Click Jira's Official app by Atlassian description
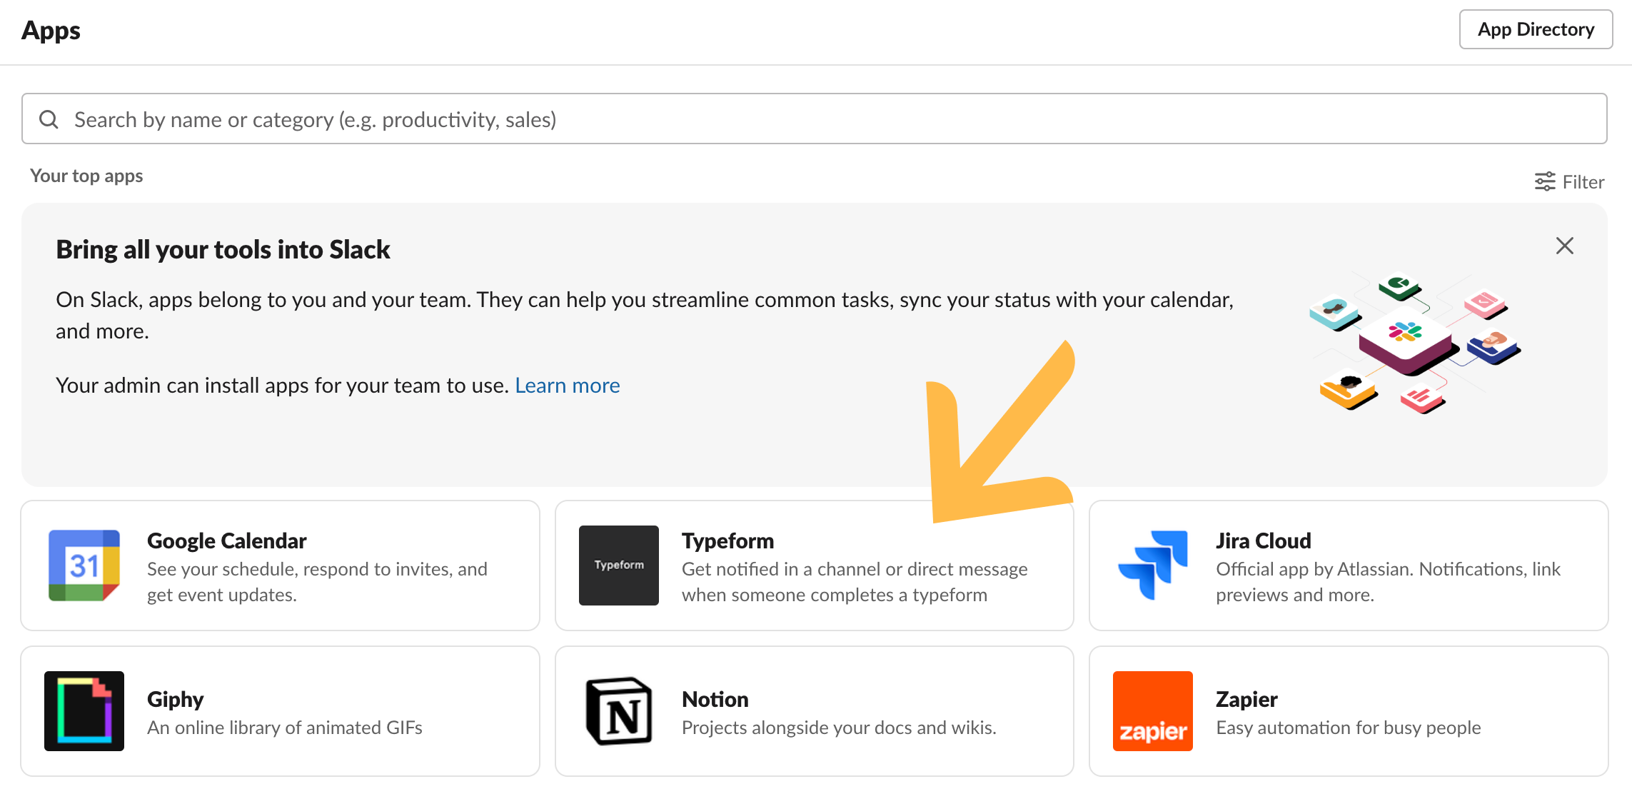1632x794 pixels. click(1389, 582)
